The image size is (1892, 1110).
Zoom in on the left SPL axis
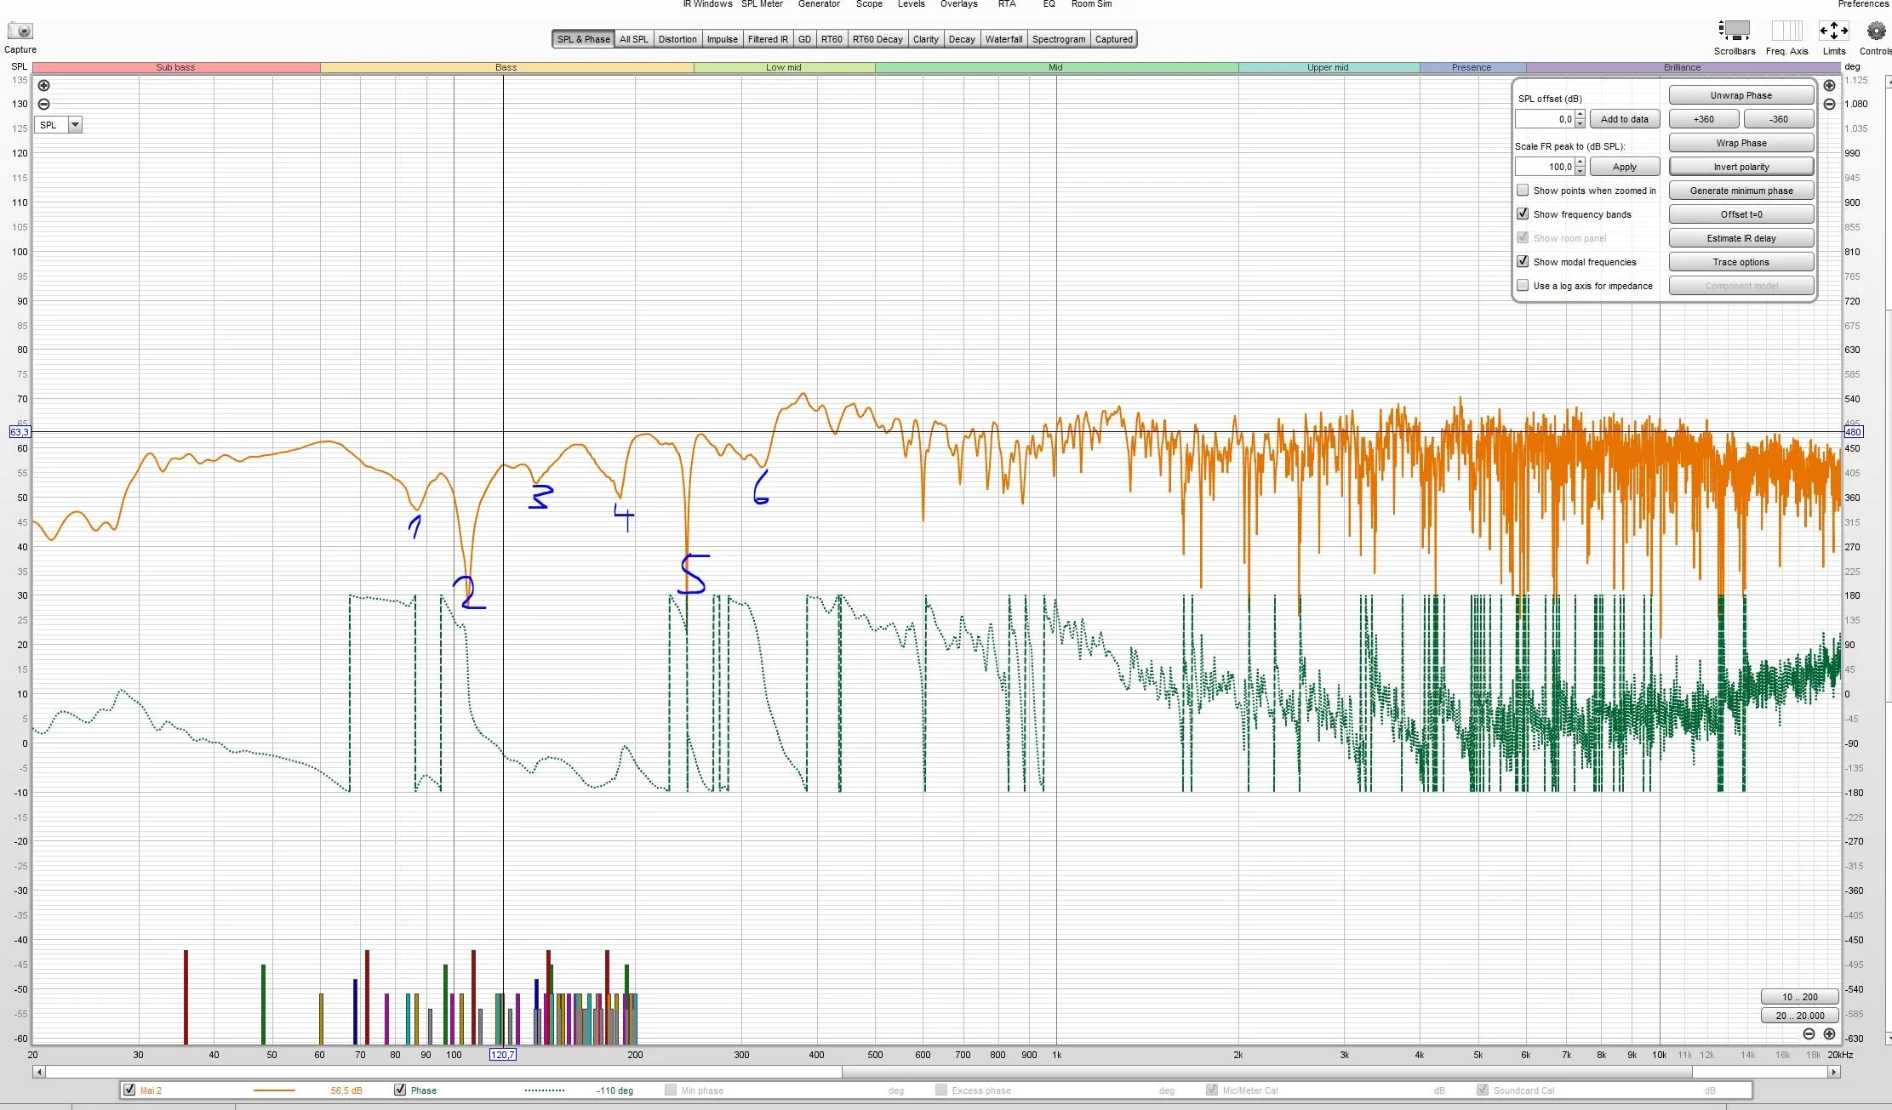(x=43, y=86)
